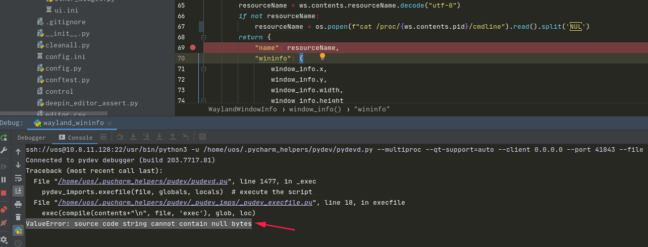Close the wayland_wininfo debug tab
Image resolution: width=648 pixels, height=247 pixels.
(110, 123)
